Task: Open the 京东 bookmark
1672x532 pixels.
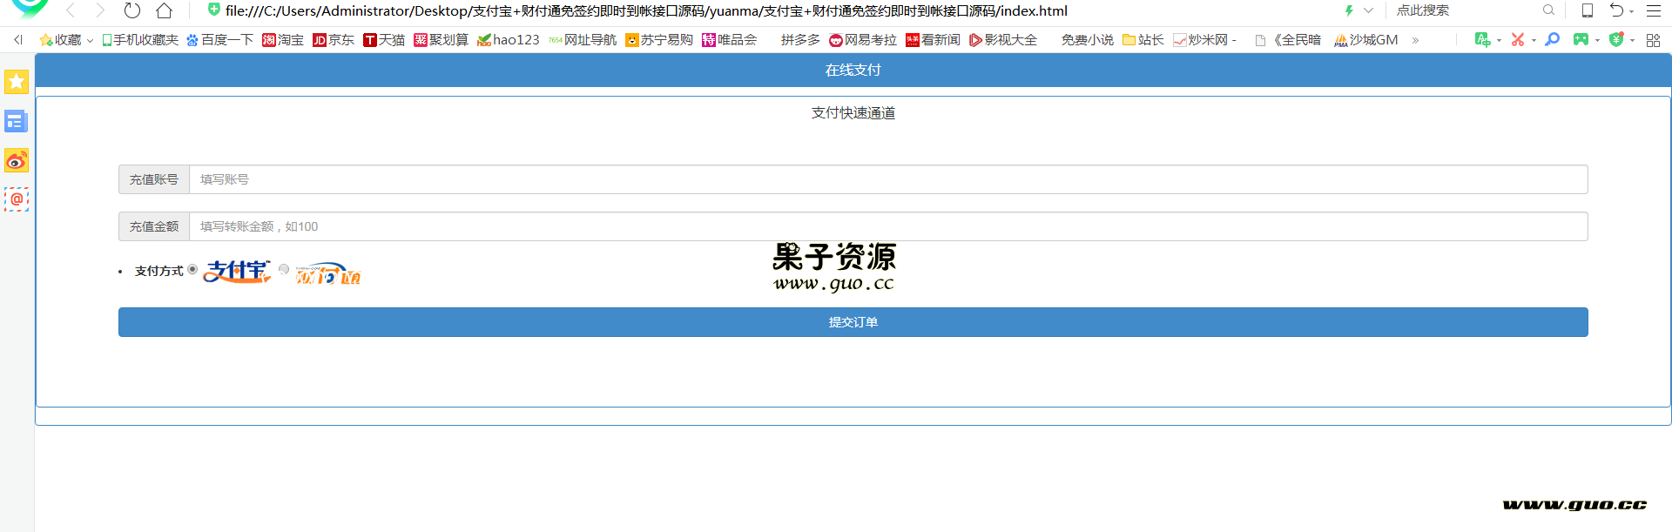Action: [334, 40]
